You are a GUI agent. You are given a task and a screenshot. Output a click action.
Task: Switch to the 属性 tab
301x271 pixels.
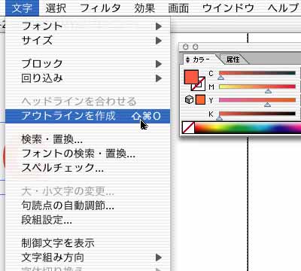pos(233,59)
